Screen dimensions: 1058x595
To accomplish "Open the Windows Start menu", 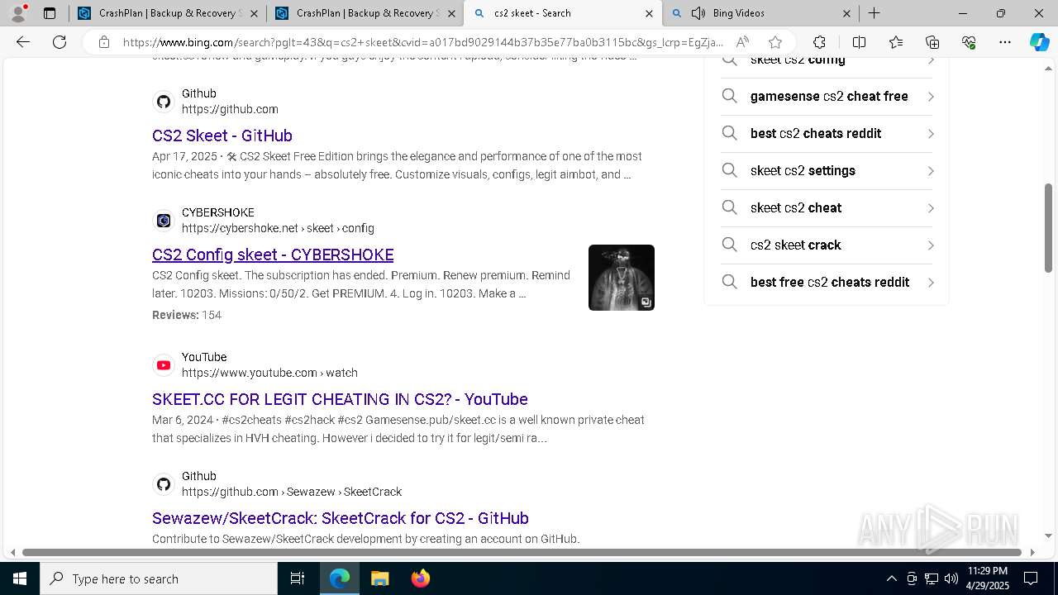I will coord(20,578).
